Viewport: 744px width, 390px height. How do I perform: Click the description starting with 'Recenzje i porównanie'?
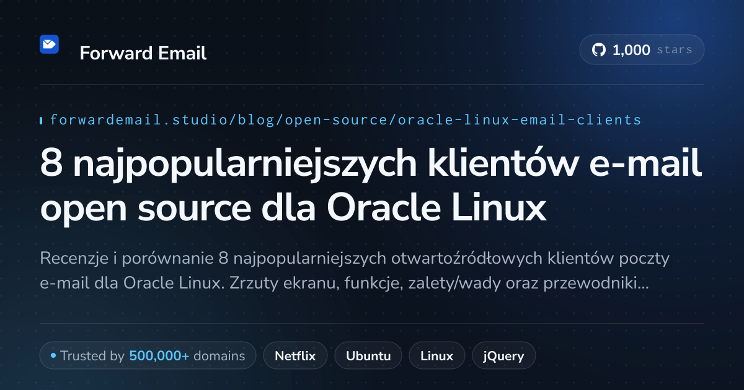355,271
